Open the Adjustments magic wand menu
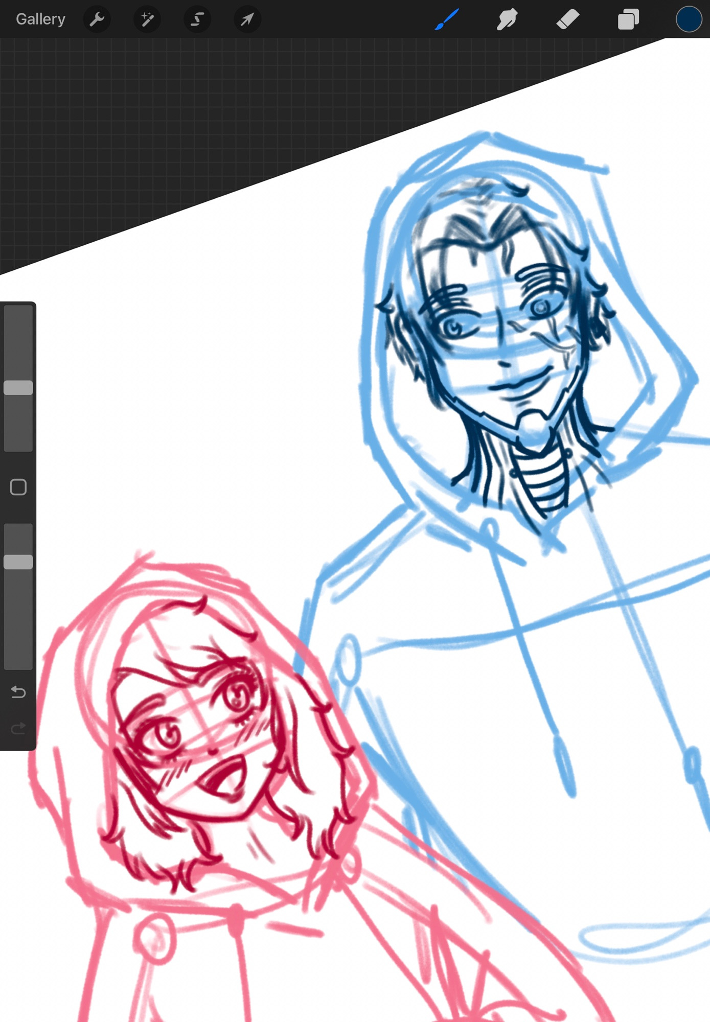The height and width of the screenshot is (1022, 710). point(147,19)
